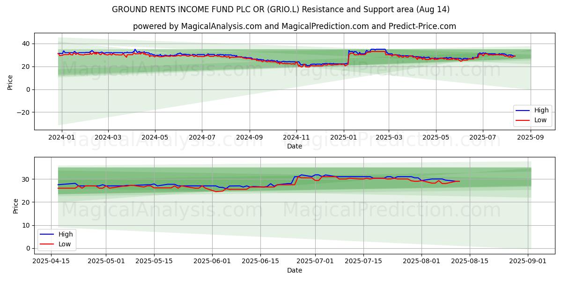Click the top chart x-axis label '2025-07'
The image size is (562, 281).
click(x=483, y=138)
